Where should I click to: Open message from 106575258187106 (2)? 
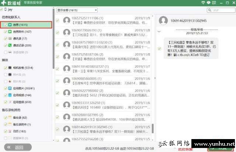coord(103,57)
